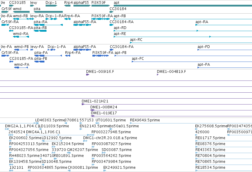Open the DME1-019E17 BAC label
Image resolution: width=252 pixels, height=172 pixels.
coord(104,113)
